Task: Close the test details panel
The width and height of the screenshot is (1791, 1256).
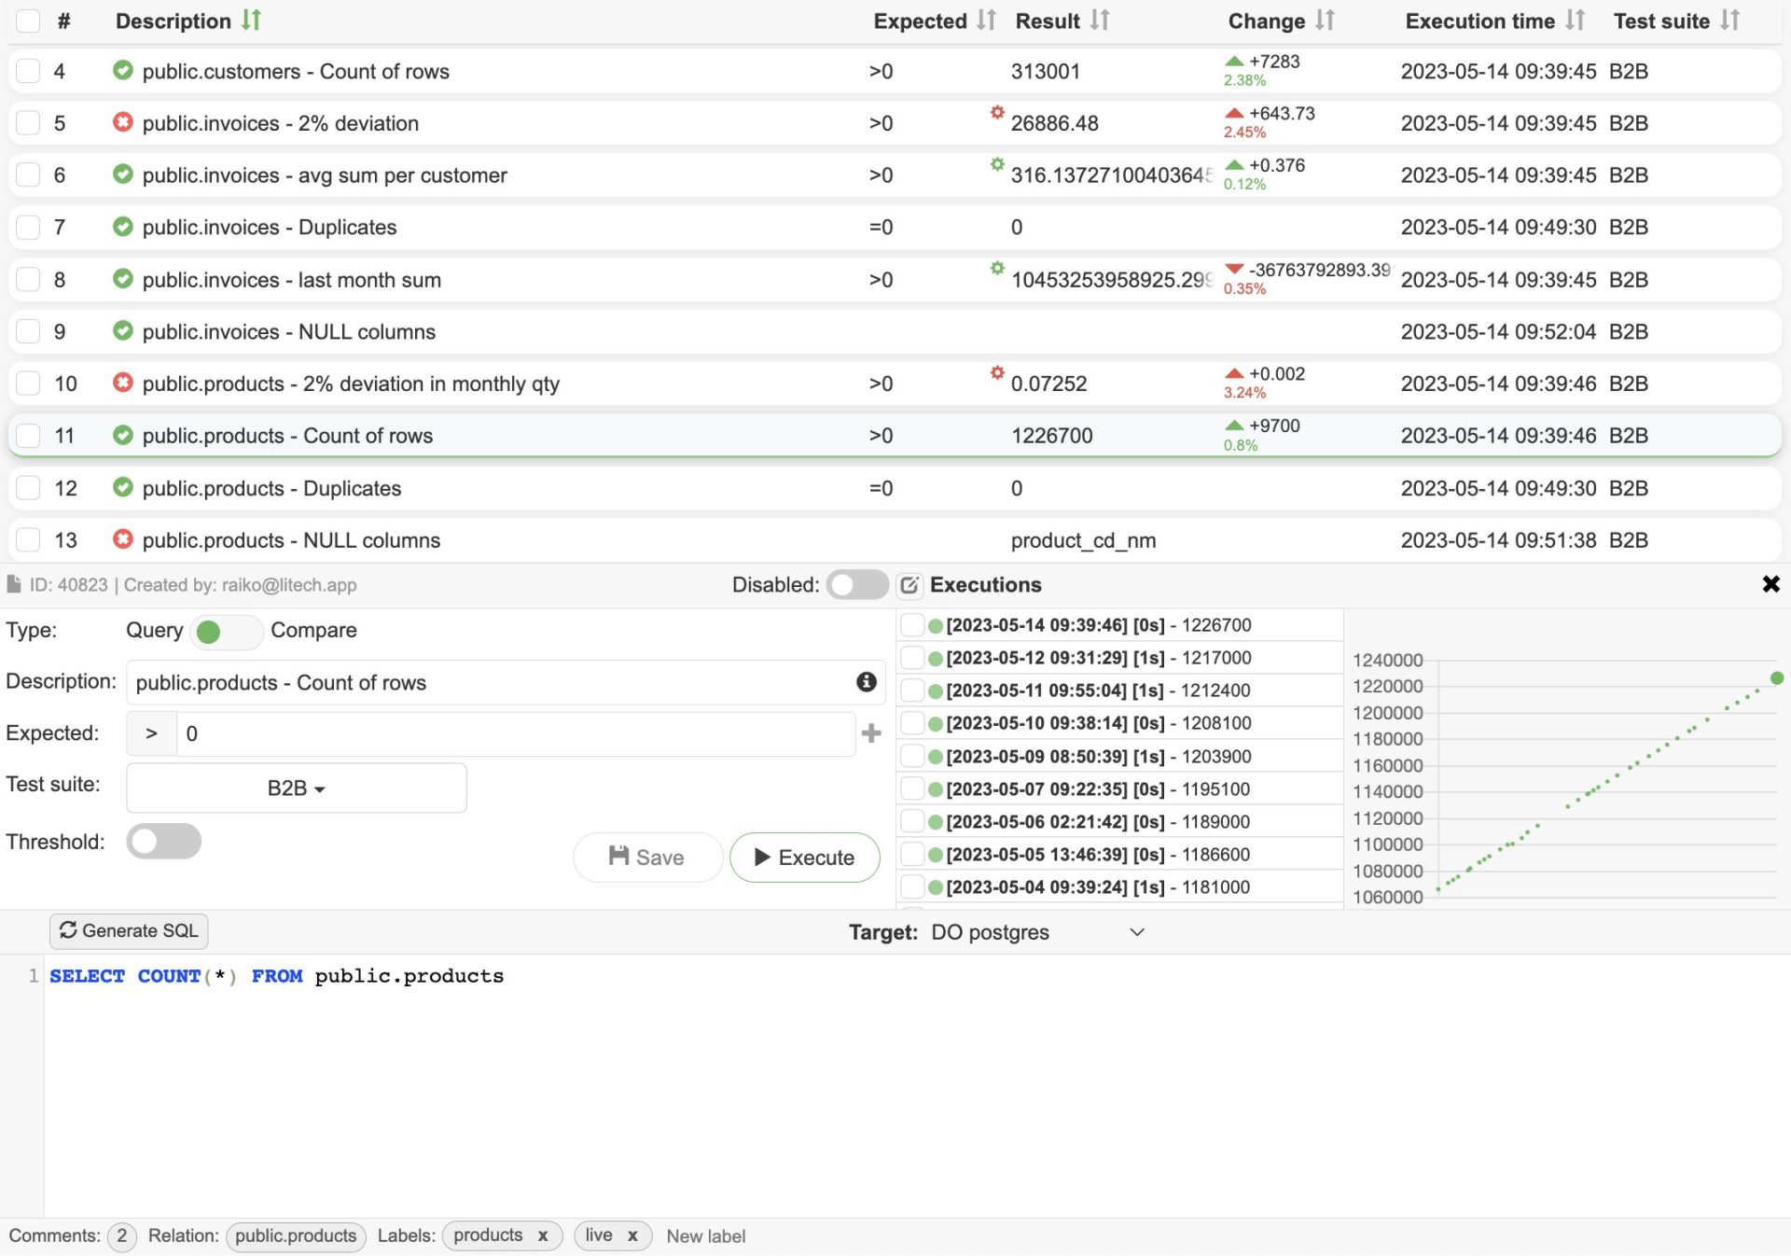Action: click(1770, 584)
